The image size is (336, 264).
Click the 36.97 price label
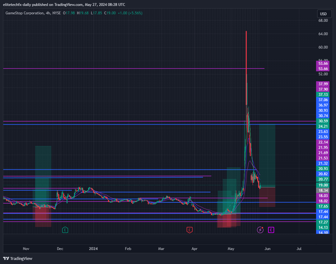pyautogui.click(x=323, y=105)
